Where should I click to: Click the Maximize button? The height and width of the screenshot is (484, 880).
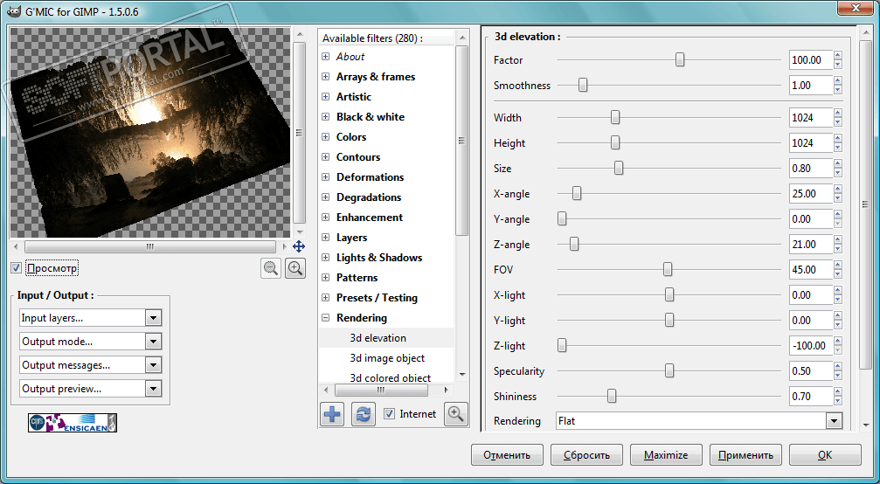[x=666, y=455]
